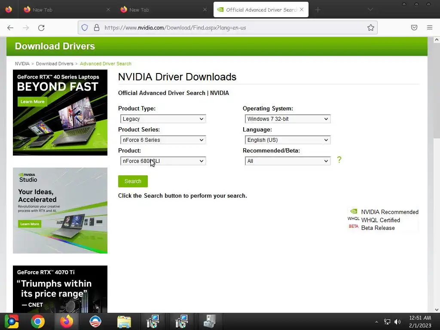Switch to the second New Tab
440x330 pixels.
tap(163, 9)
